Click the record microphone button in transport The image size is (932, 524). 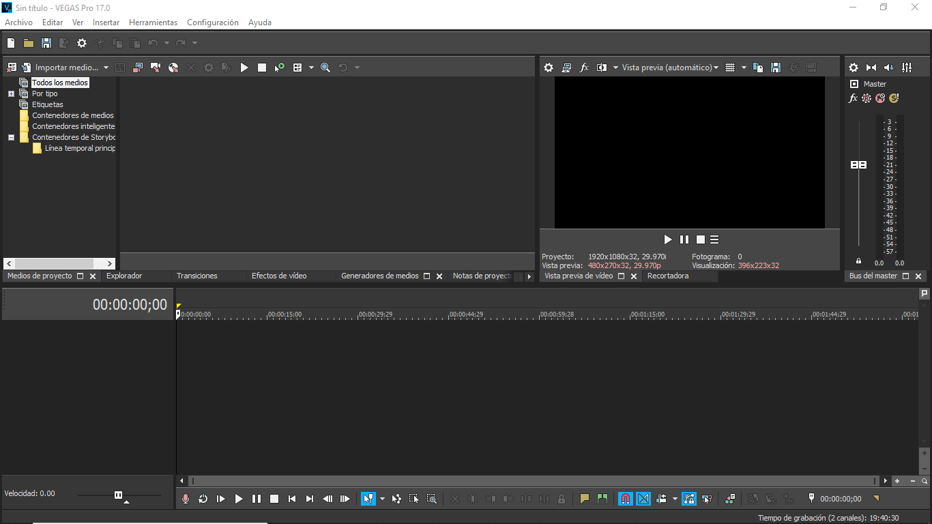tap(186, 499)
